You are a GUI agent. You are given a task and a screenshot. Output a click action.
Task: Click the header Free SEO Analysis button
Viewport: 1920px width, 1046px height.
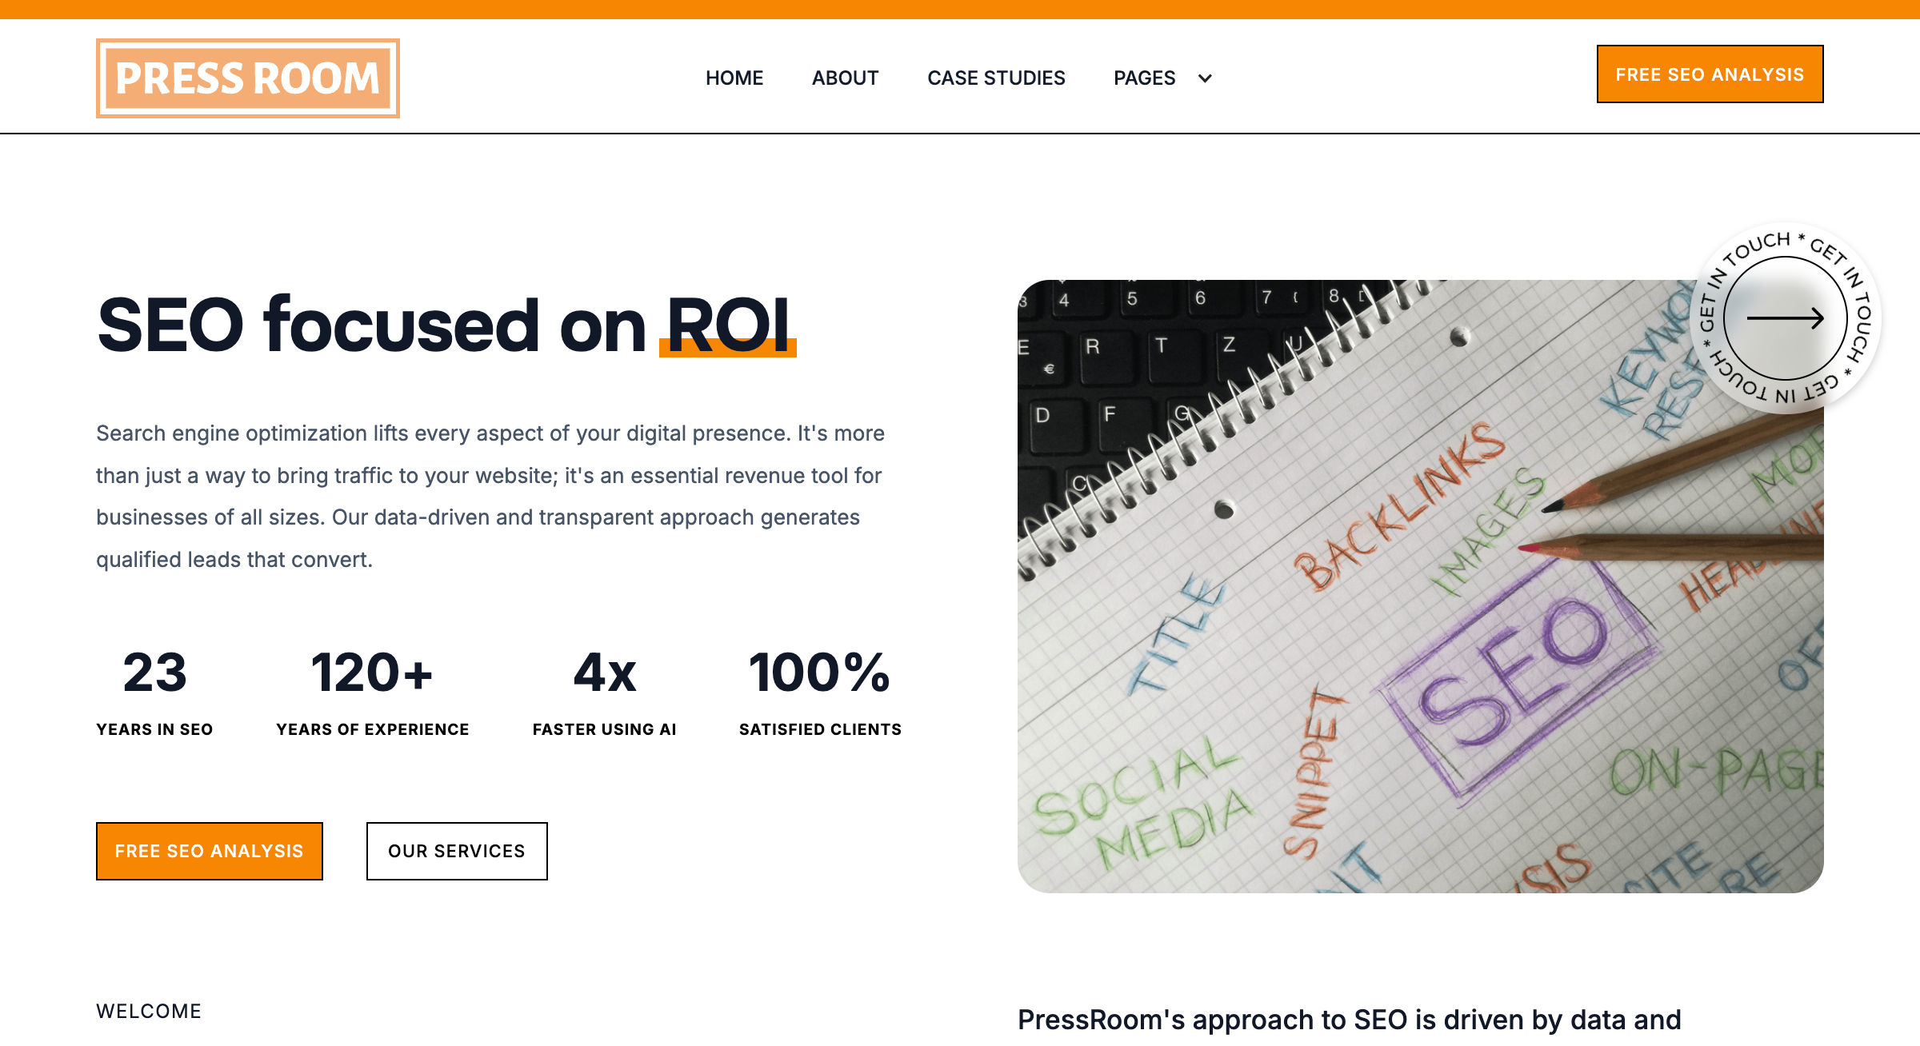[1710, 74]
